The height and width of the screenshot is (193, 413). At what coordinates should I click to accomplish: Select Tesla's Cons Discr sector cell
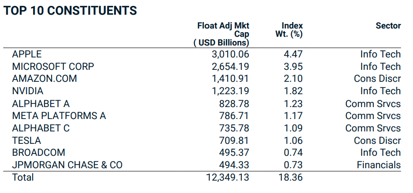pyautogui.click(x=377, y=141)
